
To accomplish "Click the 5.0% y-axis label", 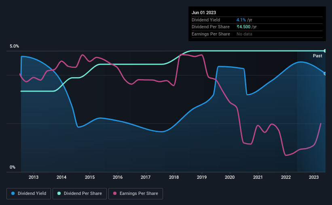I will pos(14,46).
